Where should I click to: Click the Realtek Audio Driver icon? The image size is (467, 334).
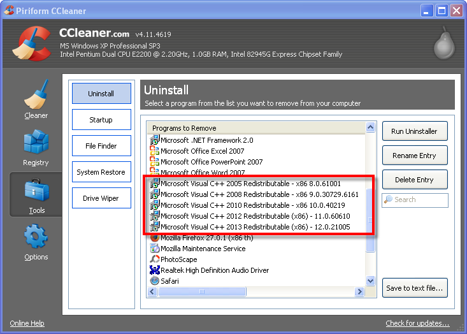pyautogui.click(x=155, y=270)
